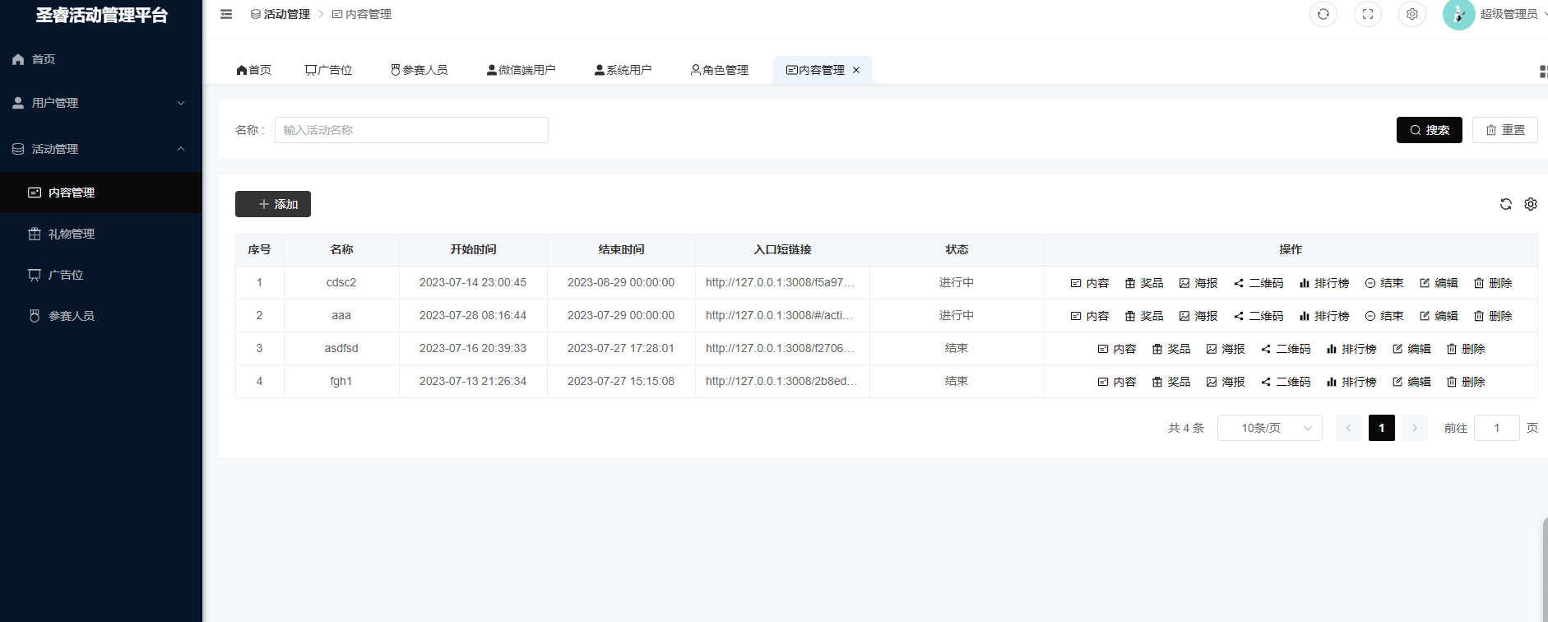The width and height of the screenshot is (1548, 622).
Task: Collapse the 活动管理 sidebar menu
Action: tap(101, 149)
